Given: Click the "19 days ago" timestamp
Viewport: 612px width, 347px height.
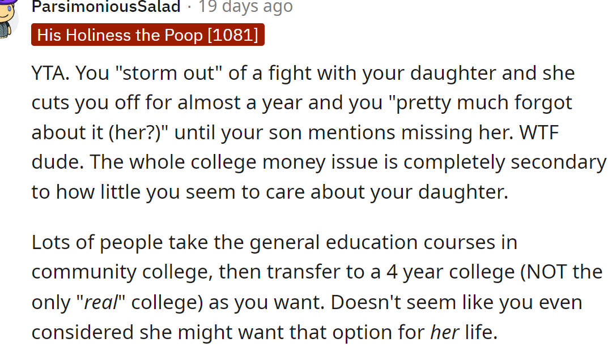Looking at the screenshot, I should (245, 7).
